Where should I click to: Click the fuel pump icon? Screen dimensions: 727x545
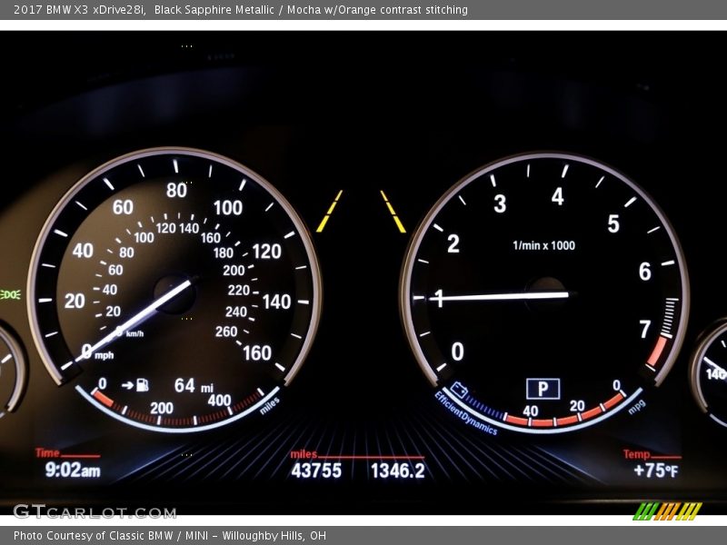pyautogui.click(x=143, y=384)
